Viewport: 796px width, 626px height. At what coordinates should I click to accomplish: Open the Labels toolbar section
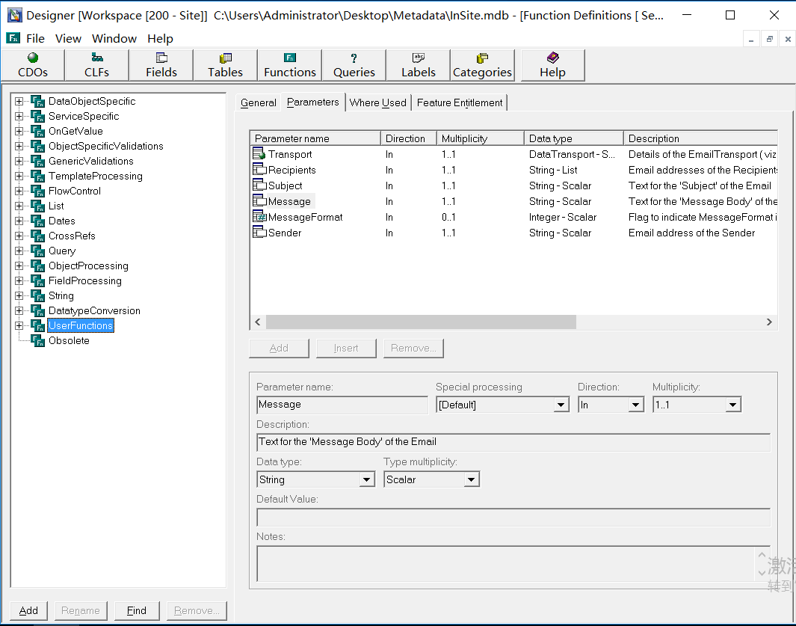click(419, 65)
